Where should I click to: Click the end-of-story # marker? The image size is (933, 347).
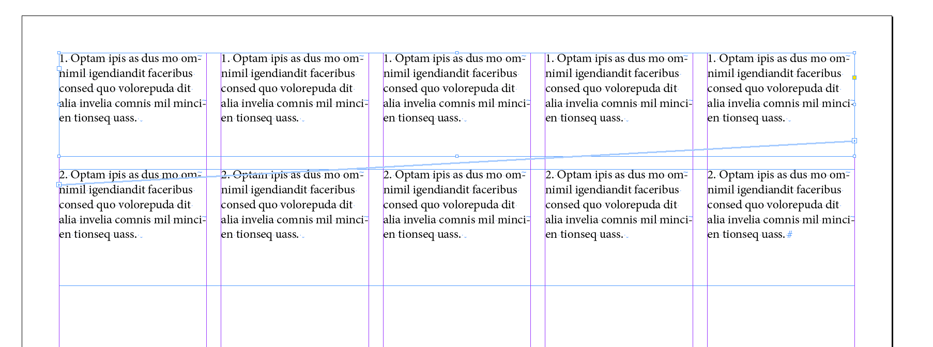pyautogui.click(x=789, y=235)
